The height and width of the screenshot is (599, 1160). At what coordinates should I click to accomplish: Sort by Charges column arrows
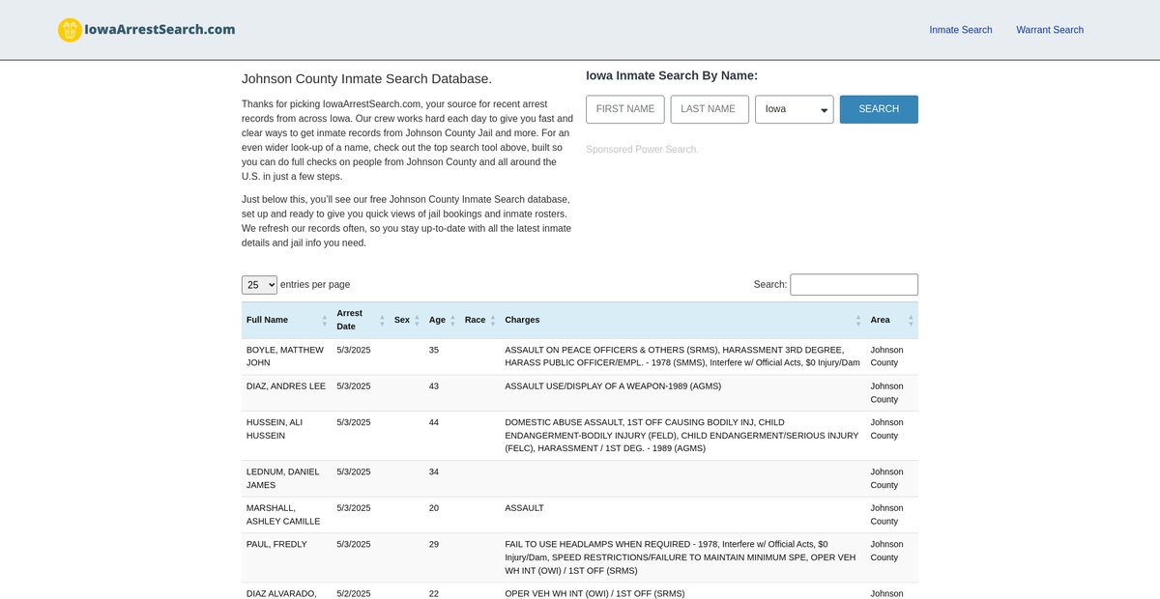point(857,320)
